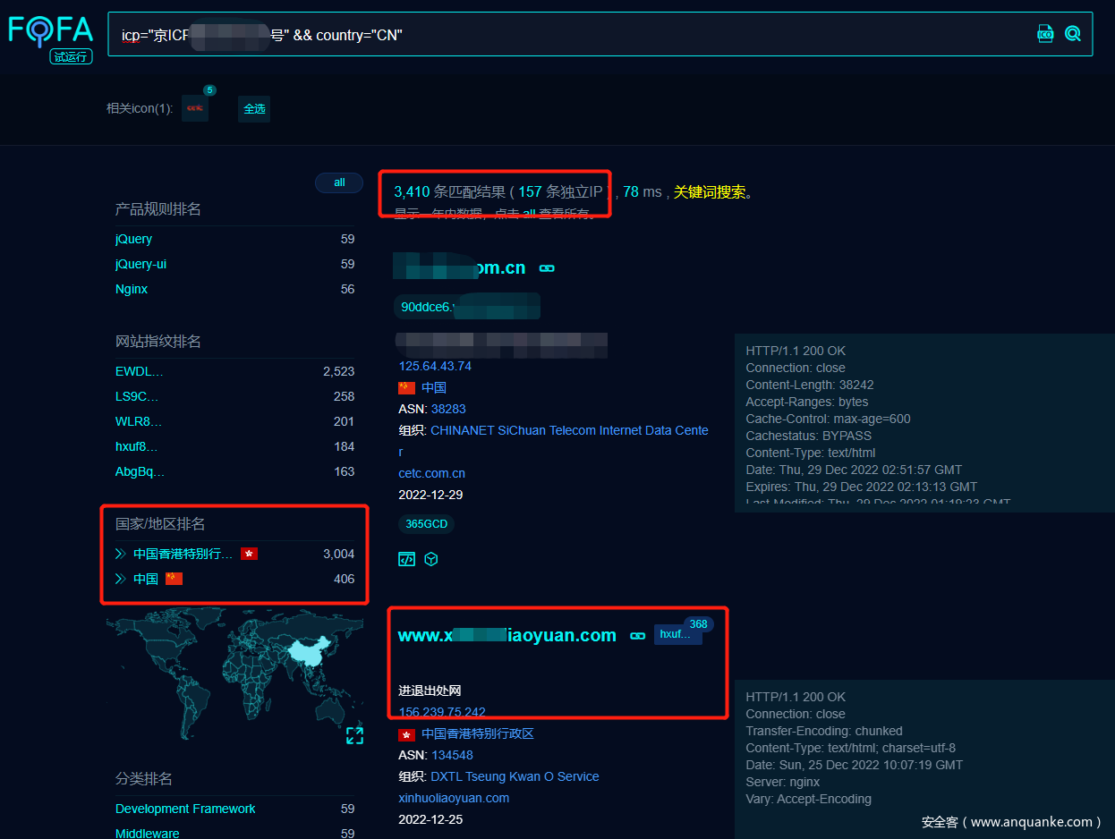Click the related icon thumbnail with badge 5

[x=194, y=108]
